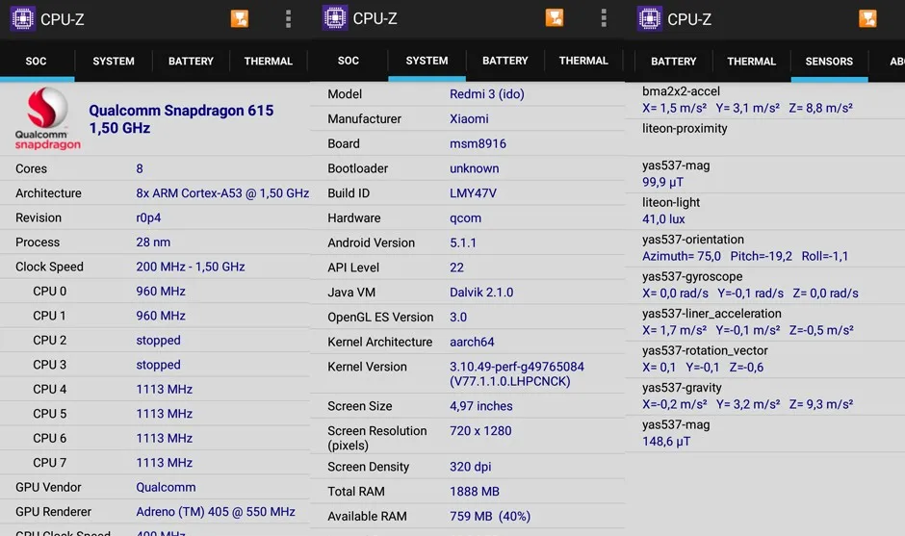Screen dimensions: 905x536
Task: Tap the orange trophy icon in left screen
Action: [240, 18]
